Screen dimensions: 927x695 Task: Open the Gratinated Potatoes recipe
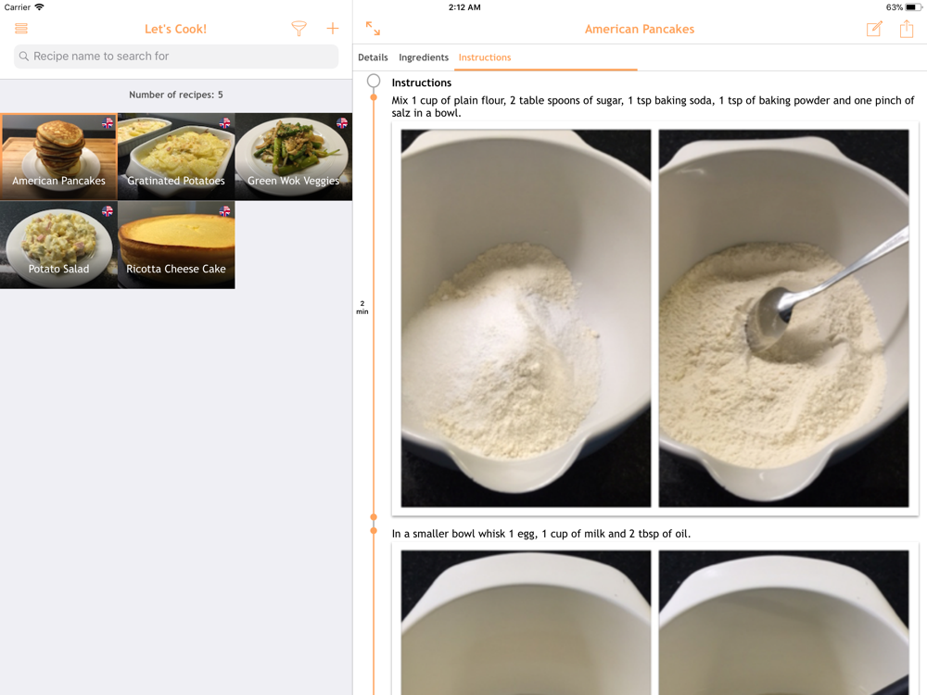[x=176, y=157]
